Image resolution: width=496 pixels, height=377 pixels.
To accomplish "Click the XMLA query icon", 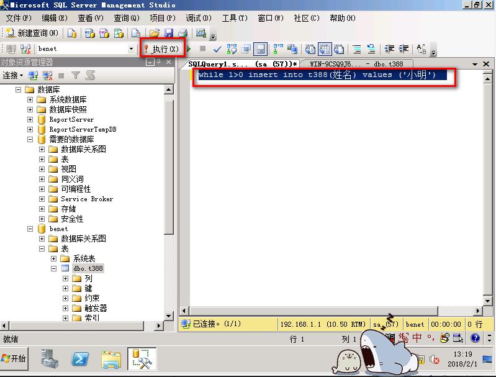I will click(x=119, y=34).
